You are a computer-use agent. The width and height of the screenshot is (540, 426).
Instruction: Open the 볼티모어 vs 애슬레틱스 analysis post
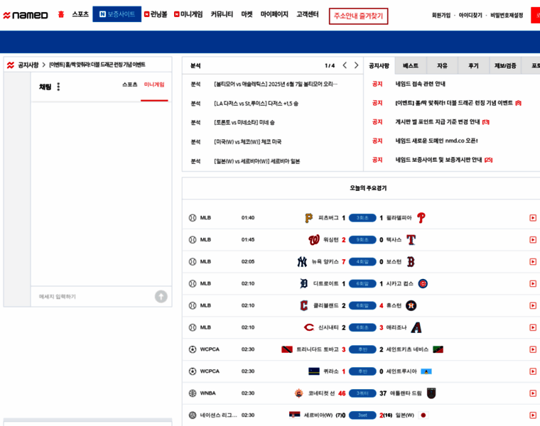click(x=276, y=84)
